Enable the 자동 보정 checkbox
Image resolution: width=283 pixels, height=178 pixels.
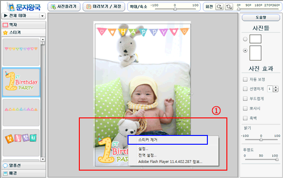[245, 80]
